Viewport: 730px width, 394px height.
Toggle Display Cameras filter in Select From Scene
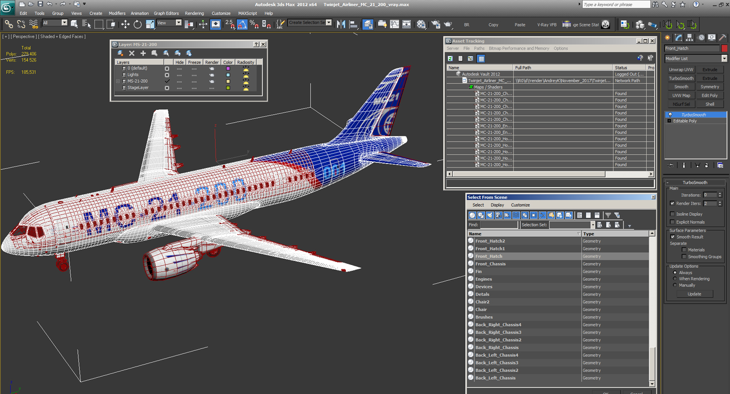[498, 215]
